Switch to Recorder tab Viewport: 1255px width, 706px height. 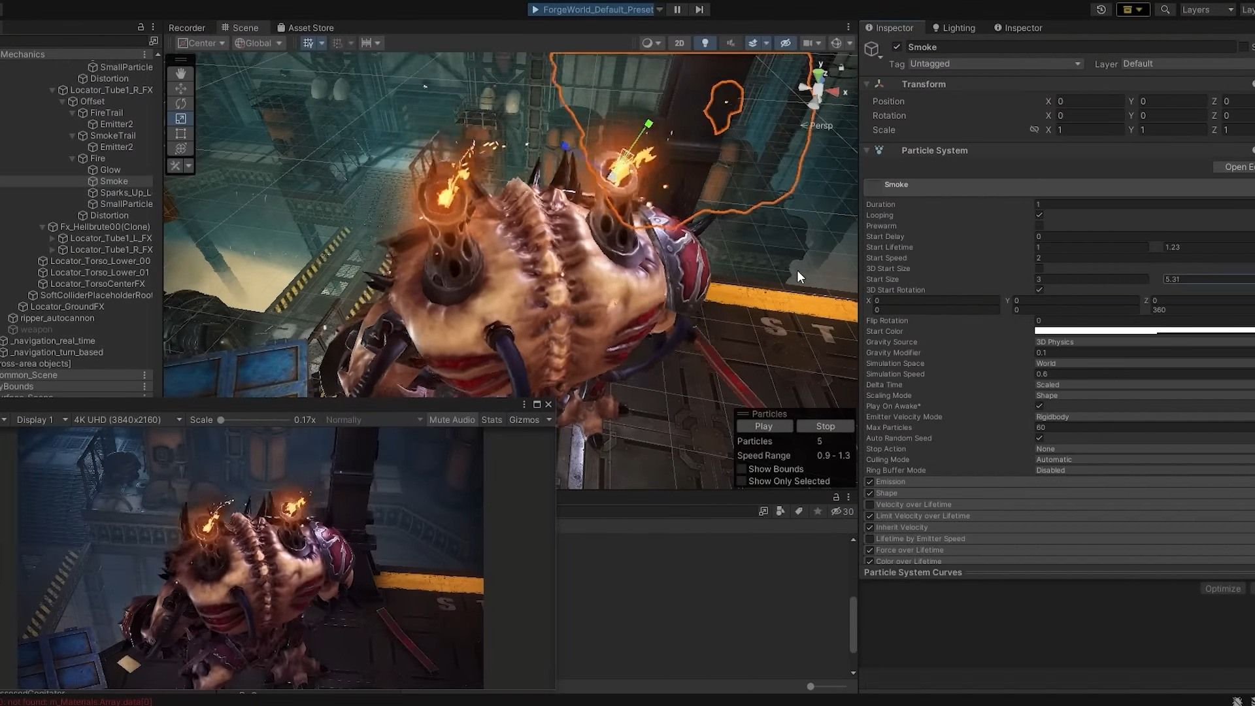click(x=187, y=27)
